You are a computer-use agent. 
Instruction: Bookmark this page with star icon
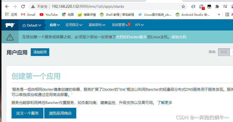click(x=183, y=6)
